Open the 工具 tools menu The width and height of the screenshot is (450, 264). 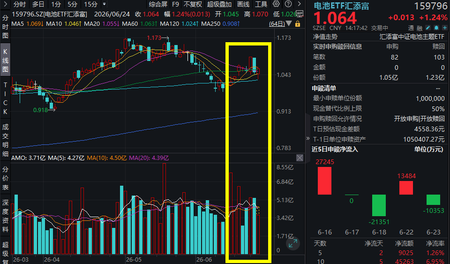[x=261, y=4]
